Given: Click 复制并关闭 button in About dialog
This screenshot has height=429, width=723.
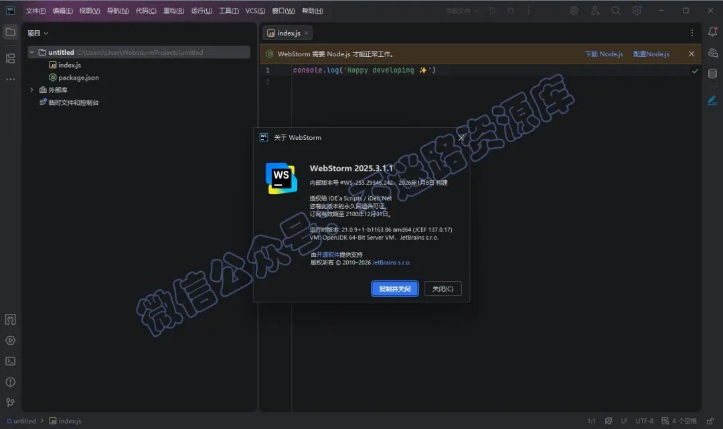Looking at the screenshot, I should tap(395, 289).
